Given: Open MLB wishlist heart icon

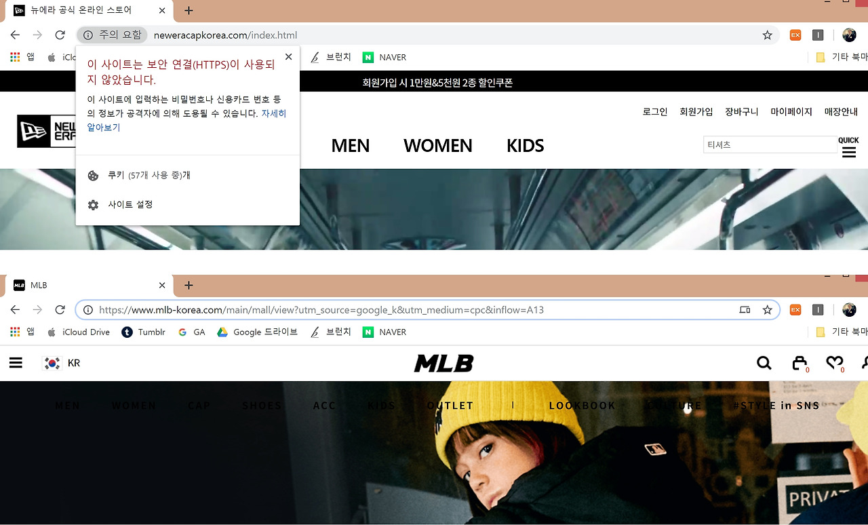Looking at the screenshot, I should click(835, 364).
